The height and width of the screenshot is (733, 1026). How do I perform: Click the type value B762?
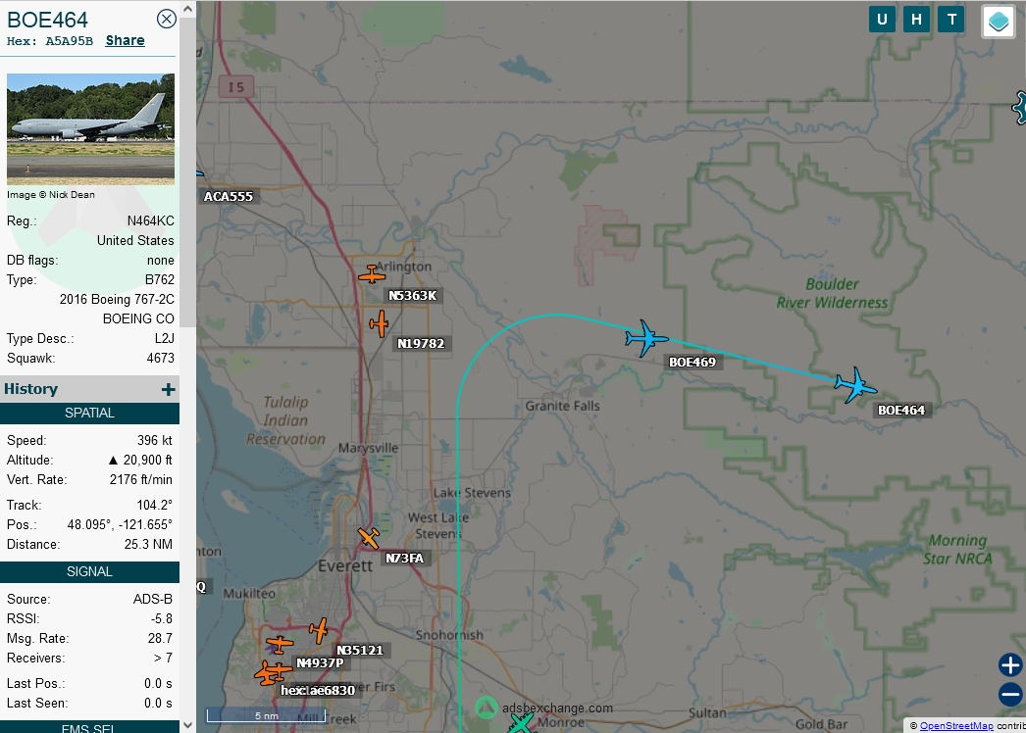pos(160,280)
